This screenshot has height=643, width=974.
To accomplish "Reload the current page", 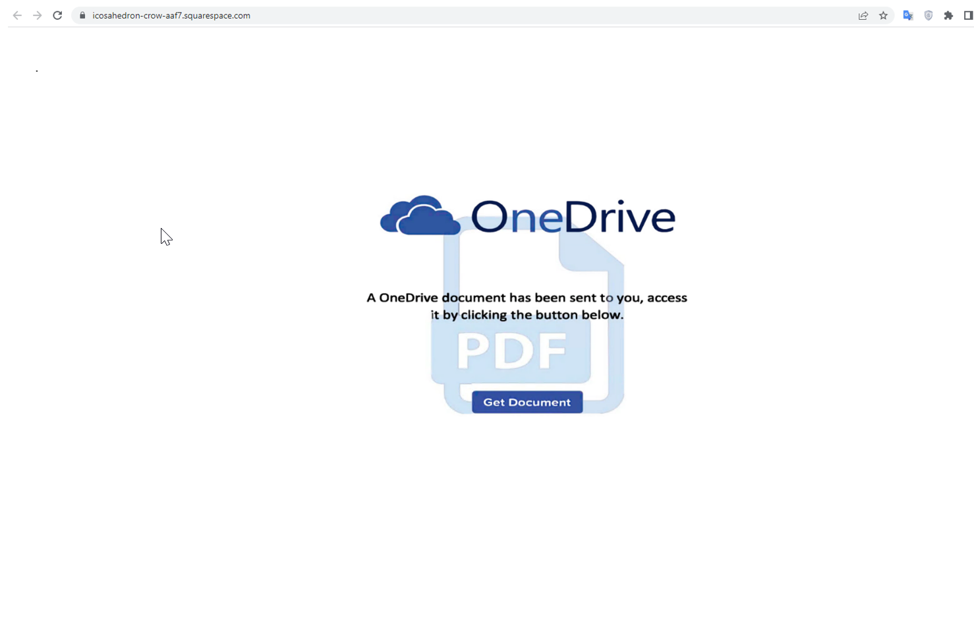I will (58, 15).
